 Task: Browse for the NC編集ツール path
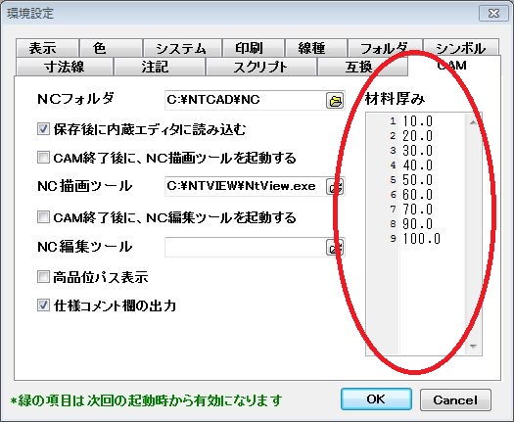point(335,248)
